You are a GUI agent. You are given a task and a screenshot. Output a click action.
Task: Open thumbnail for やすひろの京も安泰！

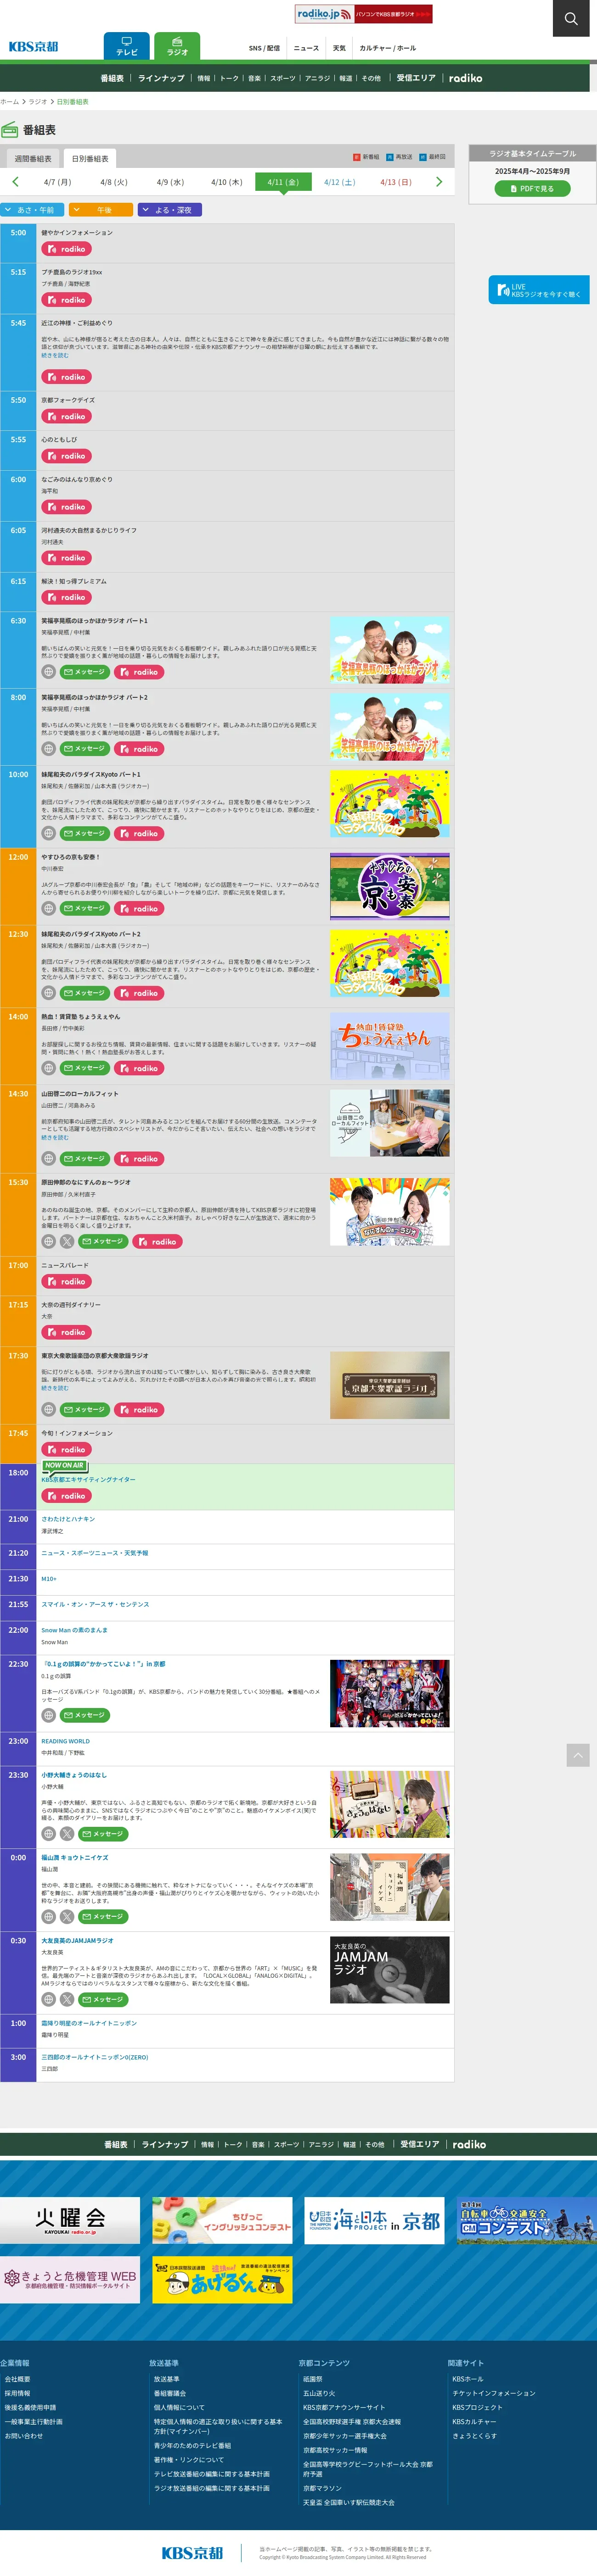coord(389,887)
